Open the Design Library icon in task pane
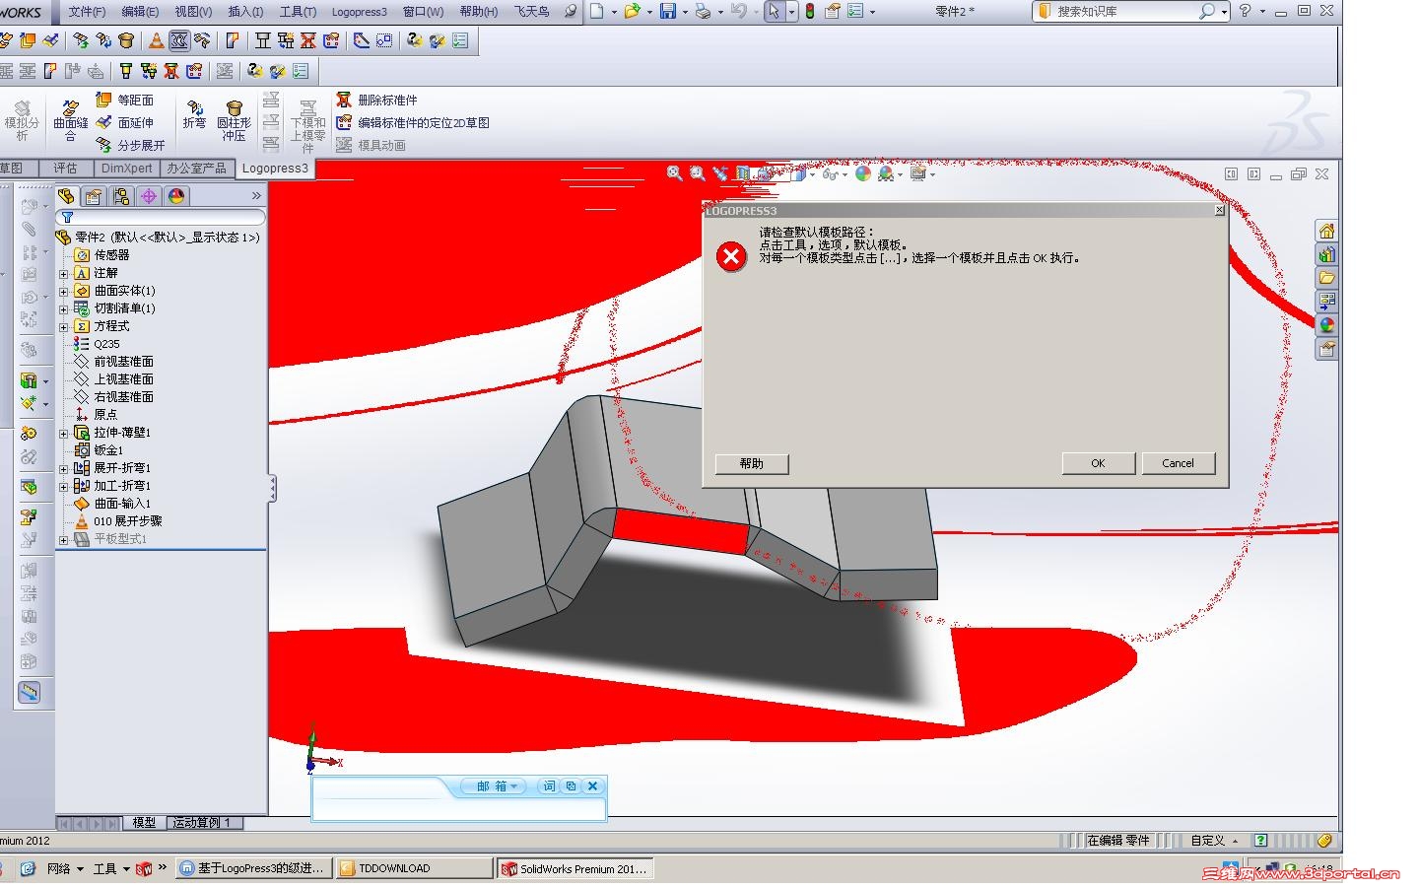The image size is (1419, 887). coord(1327,254)
